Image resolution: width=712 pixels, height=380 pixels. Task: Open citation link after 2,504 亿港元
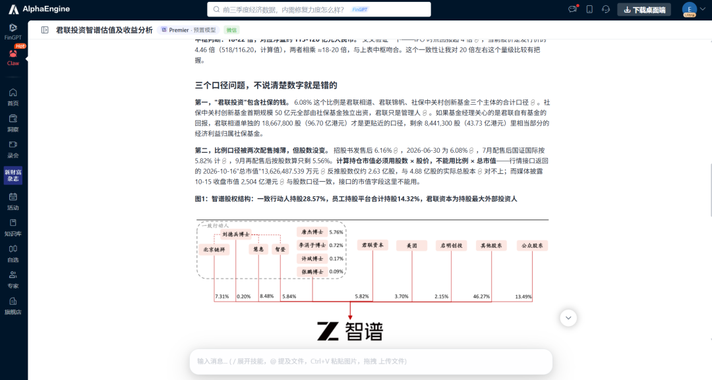click(x=282, y=182)
